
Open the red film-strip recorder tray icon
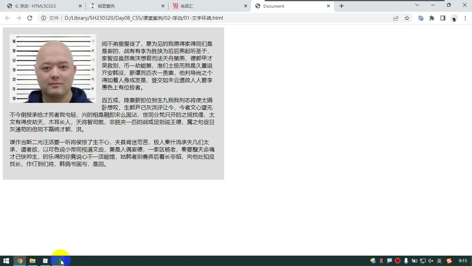point(381,261)
